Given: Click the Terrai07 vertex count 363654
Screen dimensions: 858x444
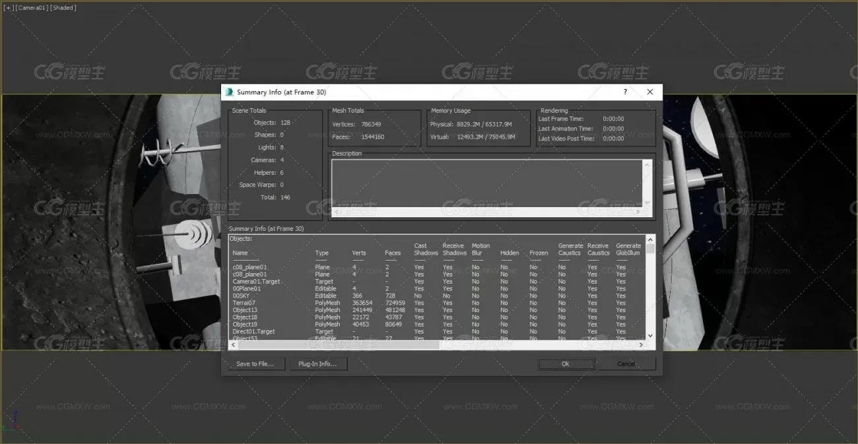Looking at the screenshot, I should pos(362,303).
